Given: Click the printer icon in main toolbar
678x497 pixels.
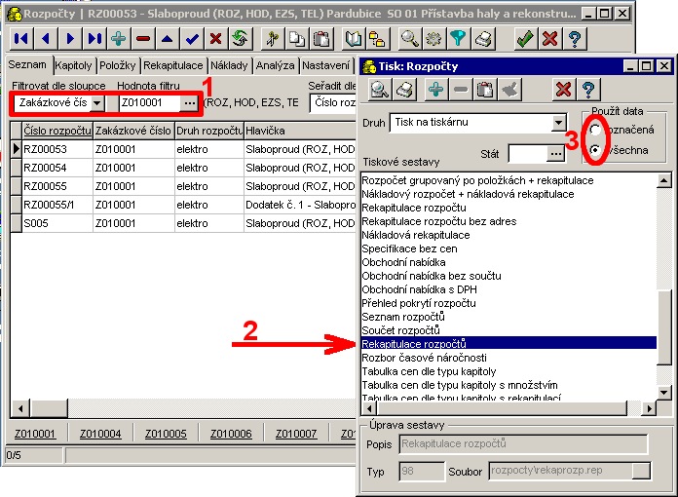Looking at the screenshot, I should pyautogui.click(x=483, y=39).
